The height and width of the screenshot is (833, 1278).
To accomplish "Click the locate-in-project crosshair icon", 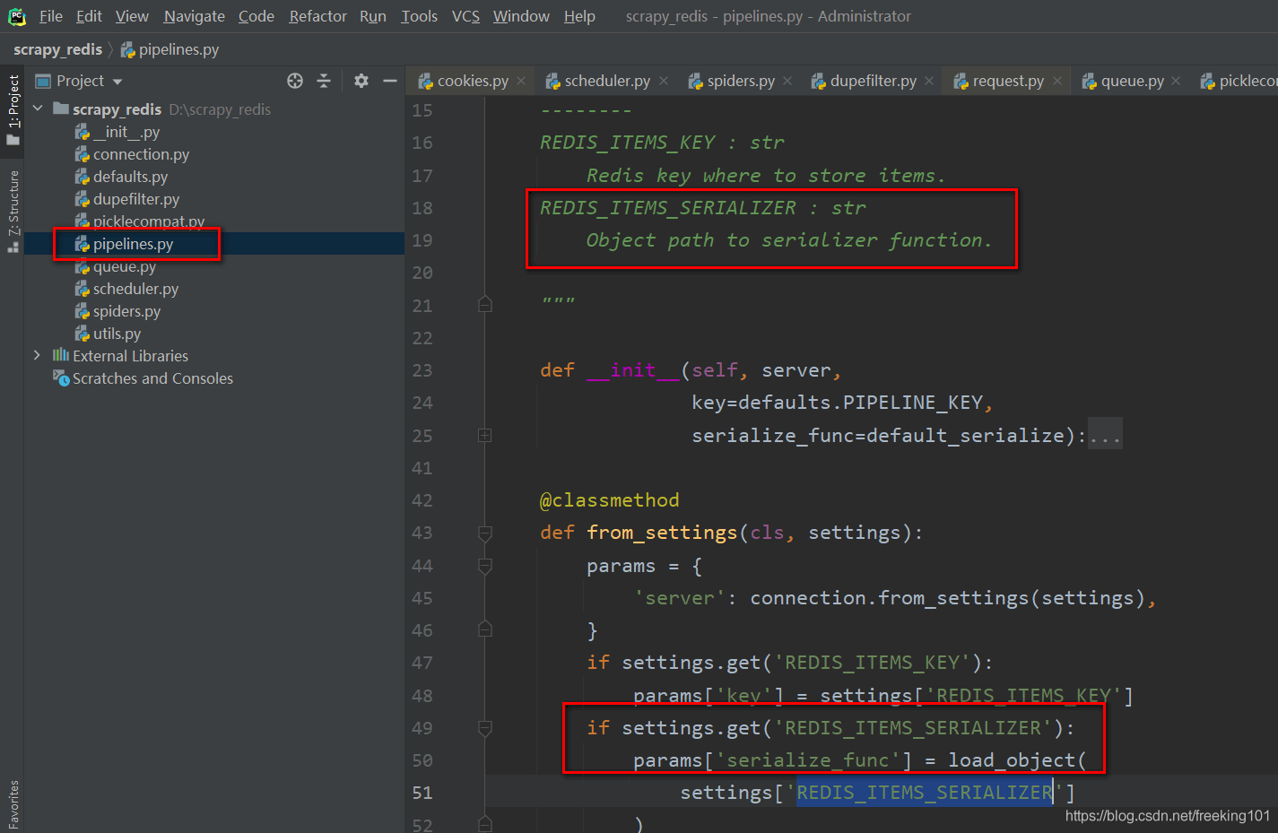I will tap(295, 81).
